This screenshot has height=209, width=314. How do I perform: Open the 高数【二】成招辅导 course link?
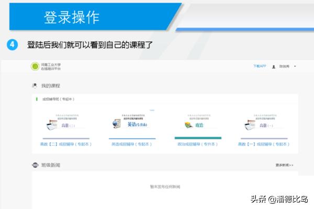66,144
